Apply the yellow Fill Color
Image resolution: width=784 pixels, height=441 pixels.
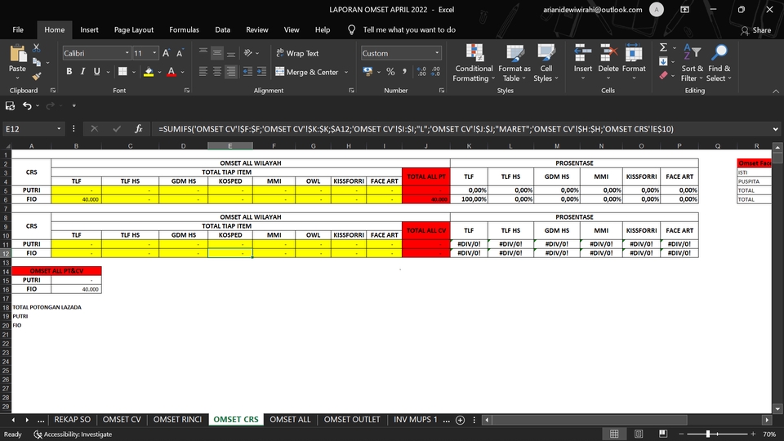point(149,72)
